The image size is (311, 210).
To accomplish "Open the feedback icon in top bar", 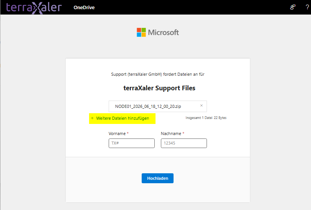I will 293,7.
